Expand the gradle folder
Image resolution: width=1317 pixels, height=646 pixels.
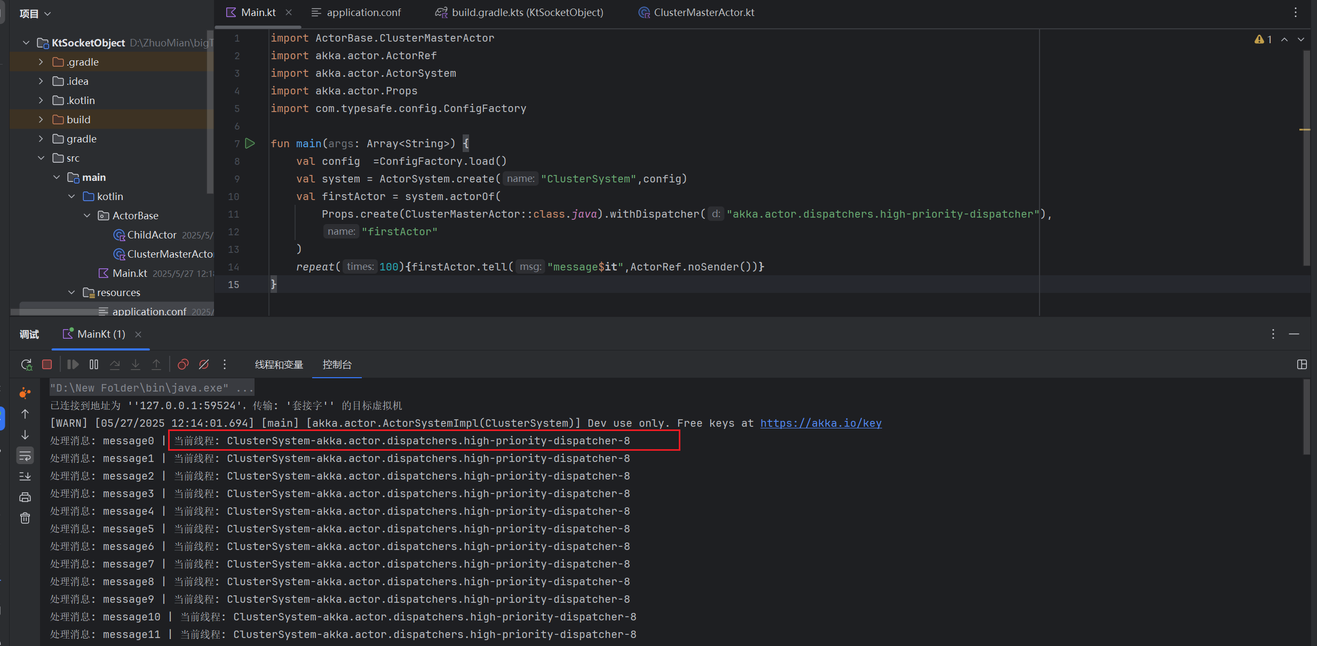point(41,139)
